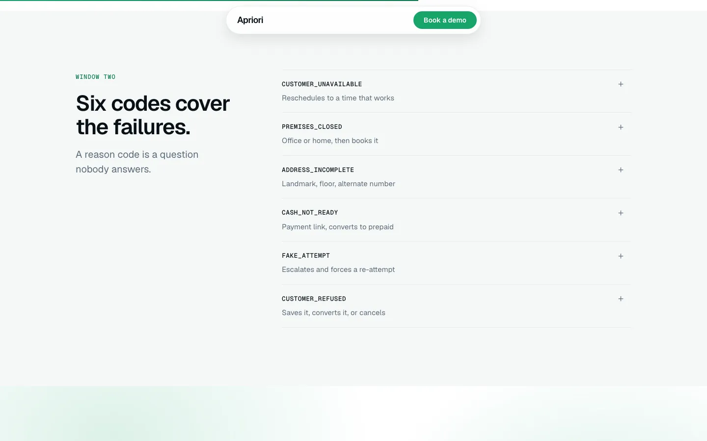Expand the CUSTOMER_UNAVAILABLE plus icon
The height and width of the screenshot is (441, 707).
tap(621, 84)
